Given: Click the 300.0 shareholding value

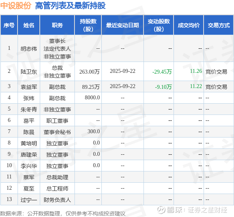Looking at the screenshot, I should [x=94, y=131].
